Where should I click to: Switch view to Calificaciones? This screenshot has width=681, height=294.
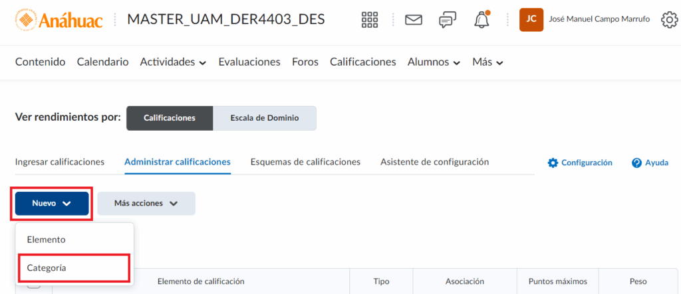tap(170, 118)
